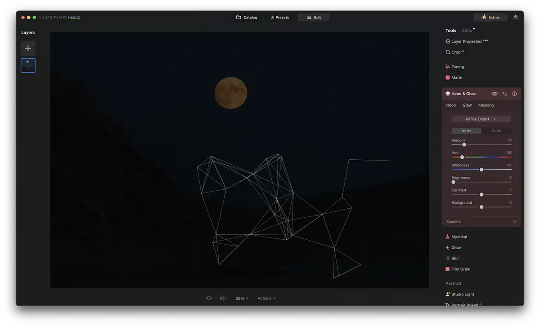540x327 pixels.
Task: Click the Brightness slider handle
Action: [x=453, y=182]
